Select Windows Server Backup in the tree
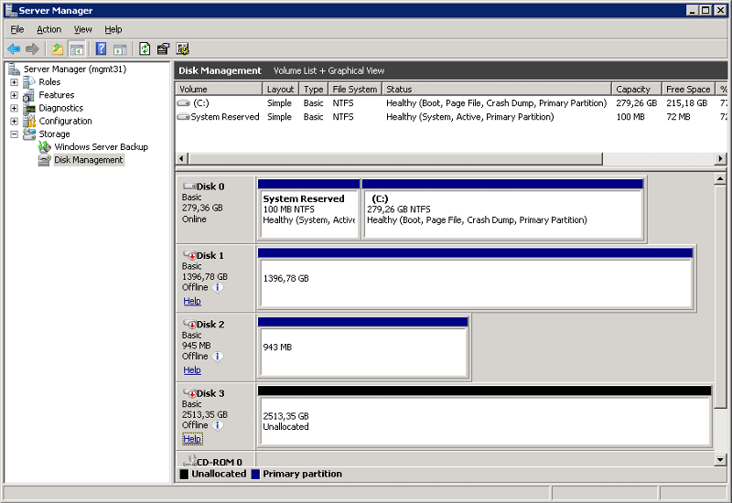Screen dimensions: 732x503 pos(101,147)
